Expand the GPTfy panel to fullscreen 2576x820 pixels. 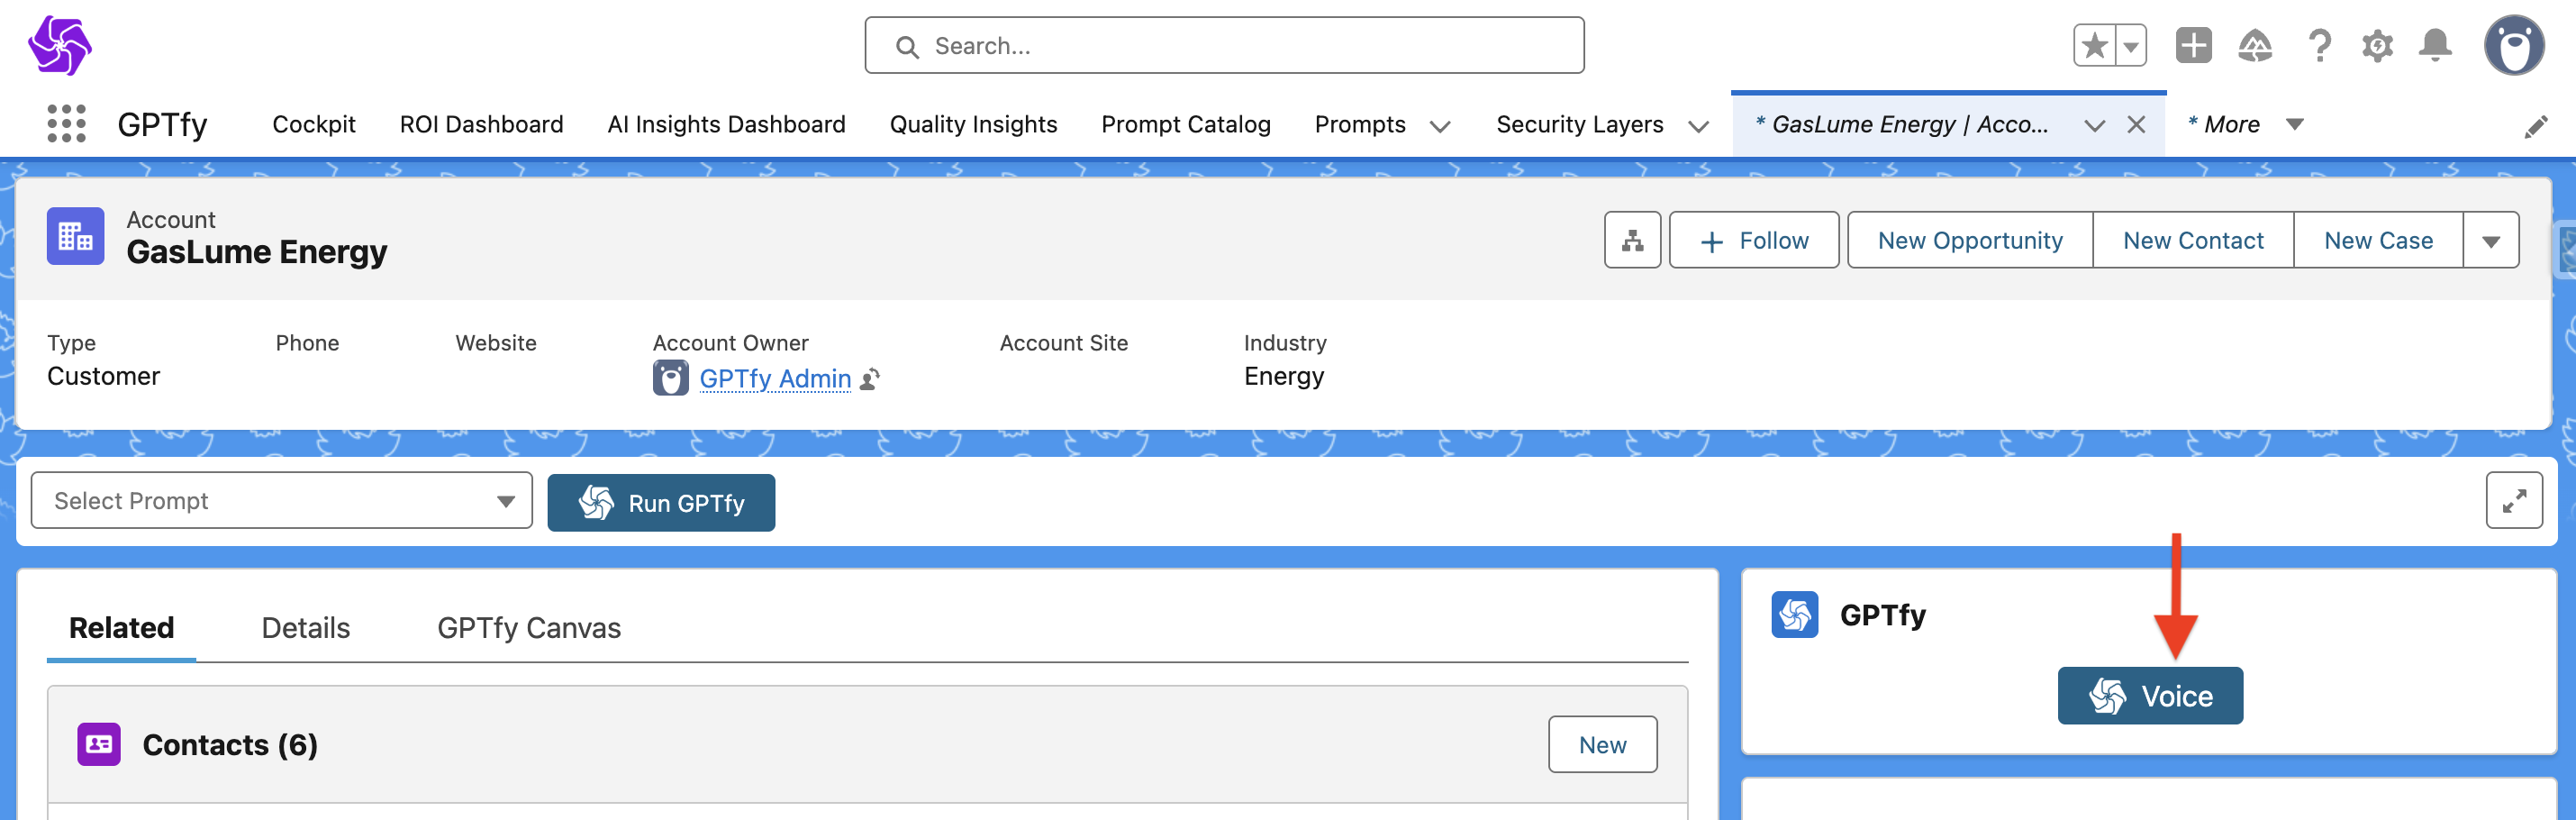(x=2514, y=500)
